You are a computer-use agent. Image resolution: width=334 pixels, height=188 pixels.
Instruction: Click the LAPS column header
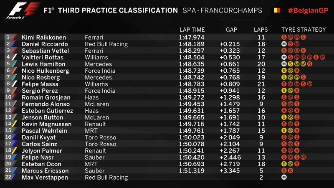[261, 30]
